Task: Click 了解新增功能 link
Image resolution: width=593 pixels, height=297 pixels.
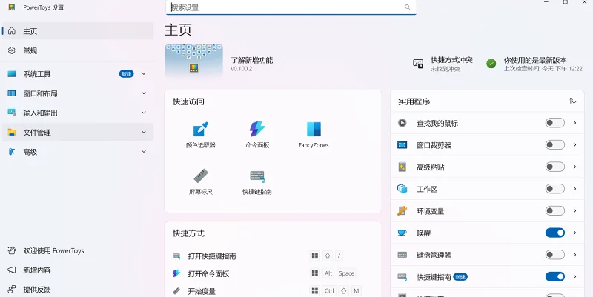Action: (251, 60)
